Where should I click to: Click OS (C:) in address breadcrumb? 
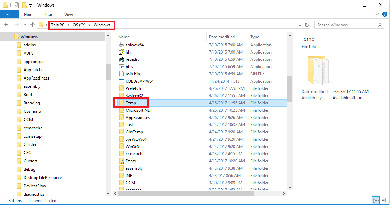[x=79, y=25]
